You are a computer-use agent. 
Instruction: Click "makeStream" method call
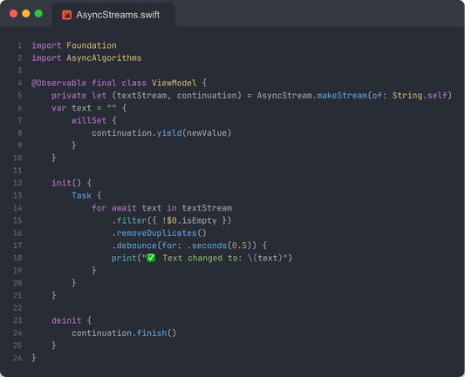[342, 96]
